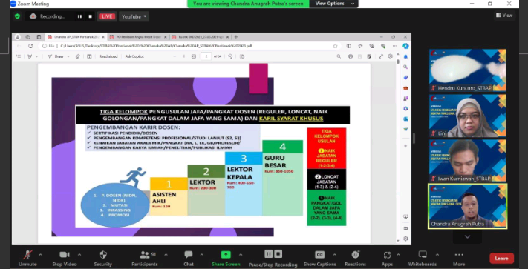Select Iwan Kurniawan_STBAP video thumbnail
The height and width of the screenshot is (269, 528).
(467, 161)
